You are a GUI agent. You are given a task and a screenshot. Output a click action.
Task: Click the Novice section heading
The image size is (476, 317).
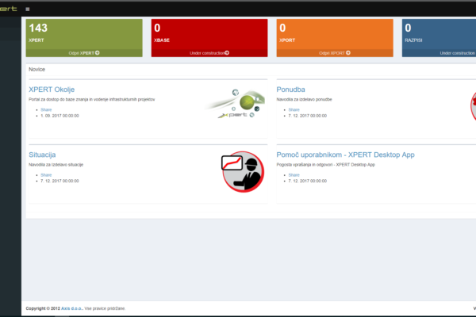coord(36,70)
